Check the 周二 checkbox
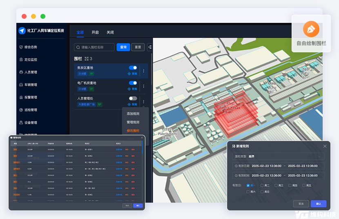 point(262,185)
